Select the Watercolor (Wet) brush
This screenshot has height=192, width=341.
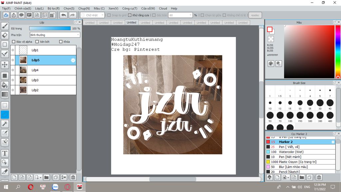pyautogui.click(x=301, y=152)
